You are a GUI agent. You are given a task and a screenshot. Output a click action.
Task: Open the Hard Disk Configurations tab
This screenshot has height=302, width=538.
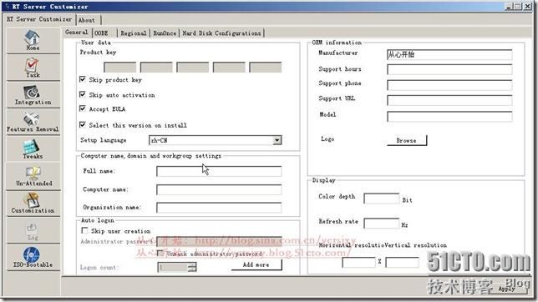click(221, 33)
